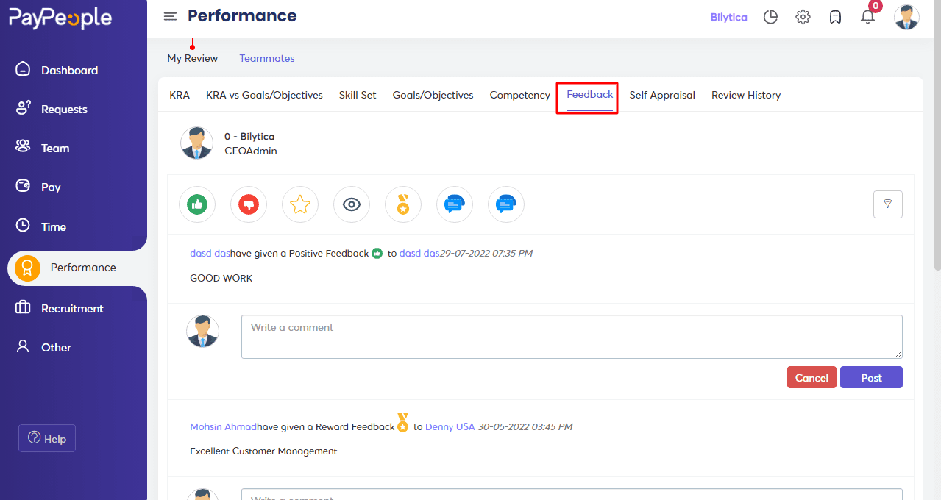Open the KRA tab
Viewport: 941px width, 500px height.
tap(180, 95)
